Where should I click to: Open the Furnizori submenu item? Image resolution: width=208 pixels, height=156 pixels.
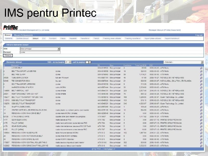click(x=53, y=38)
